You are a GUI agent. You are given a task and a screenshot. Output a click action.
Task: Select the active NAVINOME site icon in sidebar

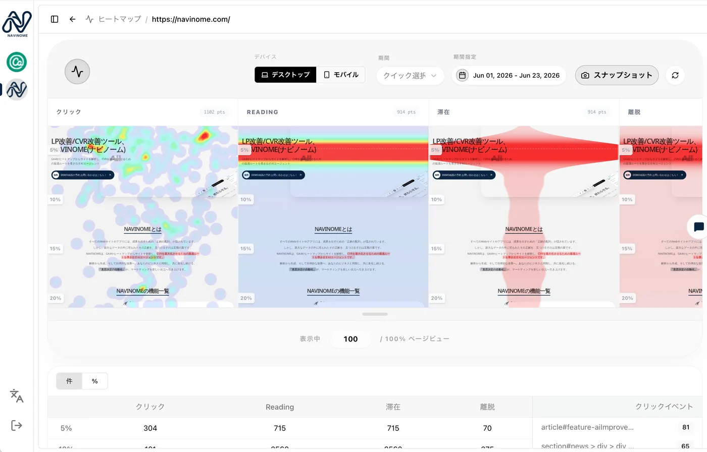tap(17, 90)
